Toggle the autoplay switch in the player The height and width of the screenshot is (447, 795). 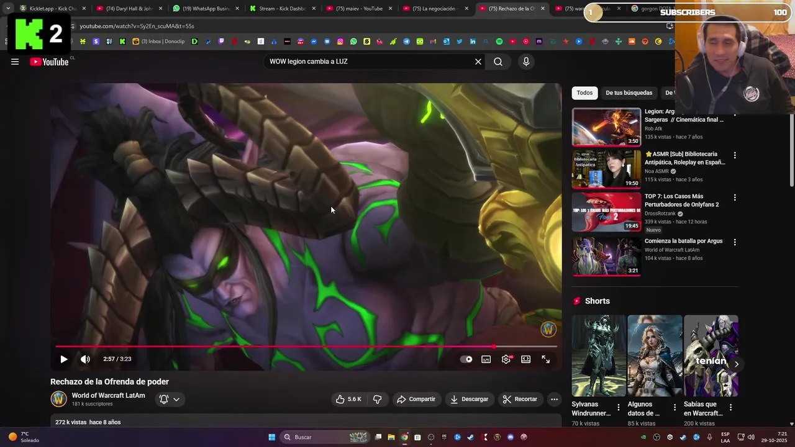[x=466, y=359]
